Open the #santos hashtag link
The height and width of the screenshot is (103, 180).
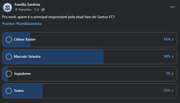9,24
